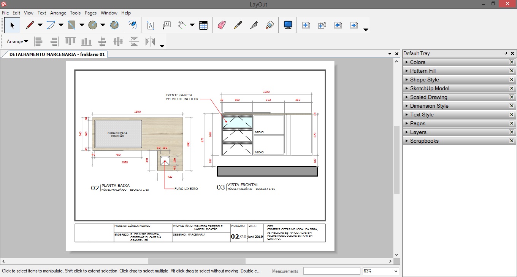The height and width of the screenshot is (277, 517).
Task: Jump to the next page
Action: (354, 25)
